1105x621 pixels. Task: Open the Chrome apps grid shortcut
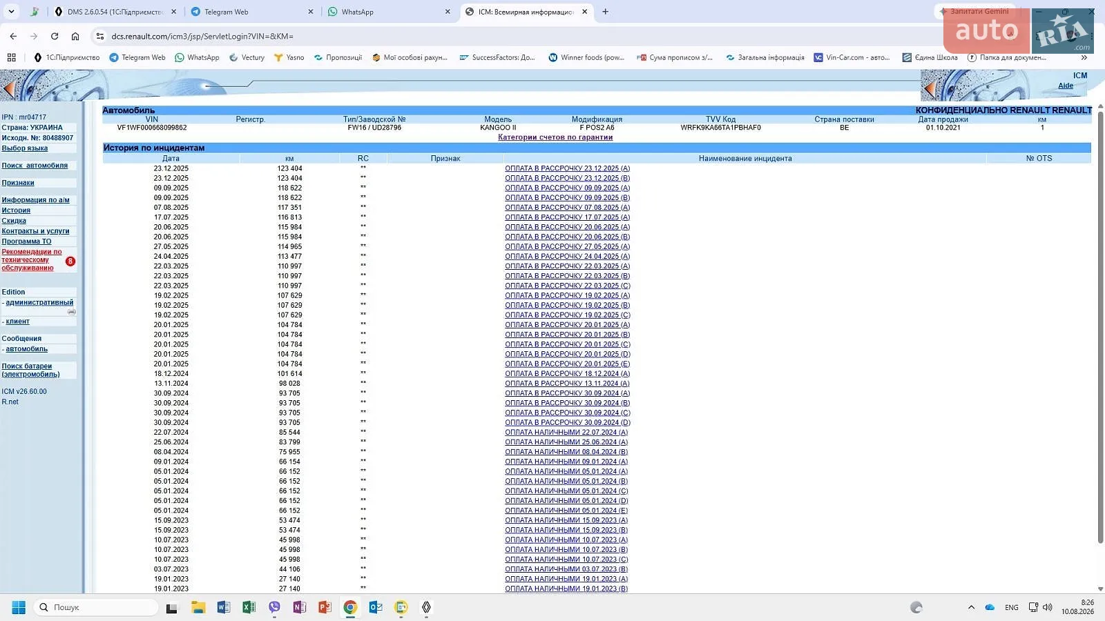point(11,57)
